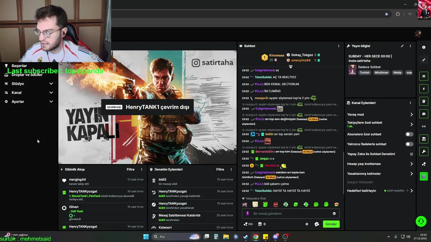Toggle the capture frame icon in right sidebar
This screenshot has height=242, width=431.
[x=424, y=76]
